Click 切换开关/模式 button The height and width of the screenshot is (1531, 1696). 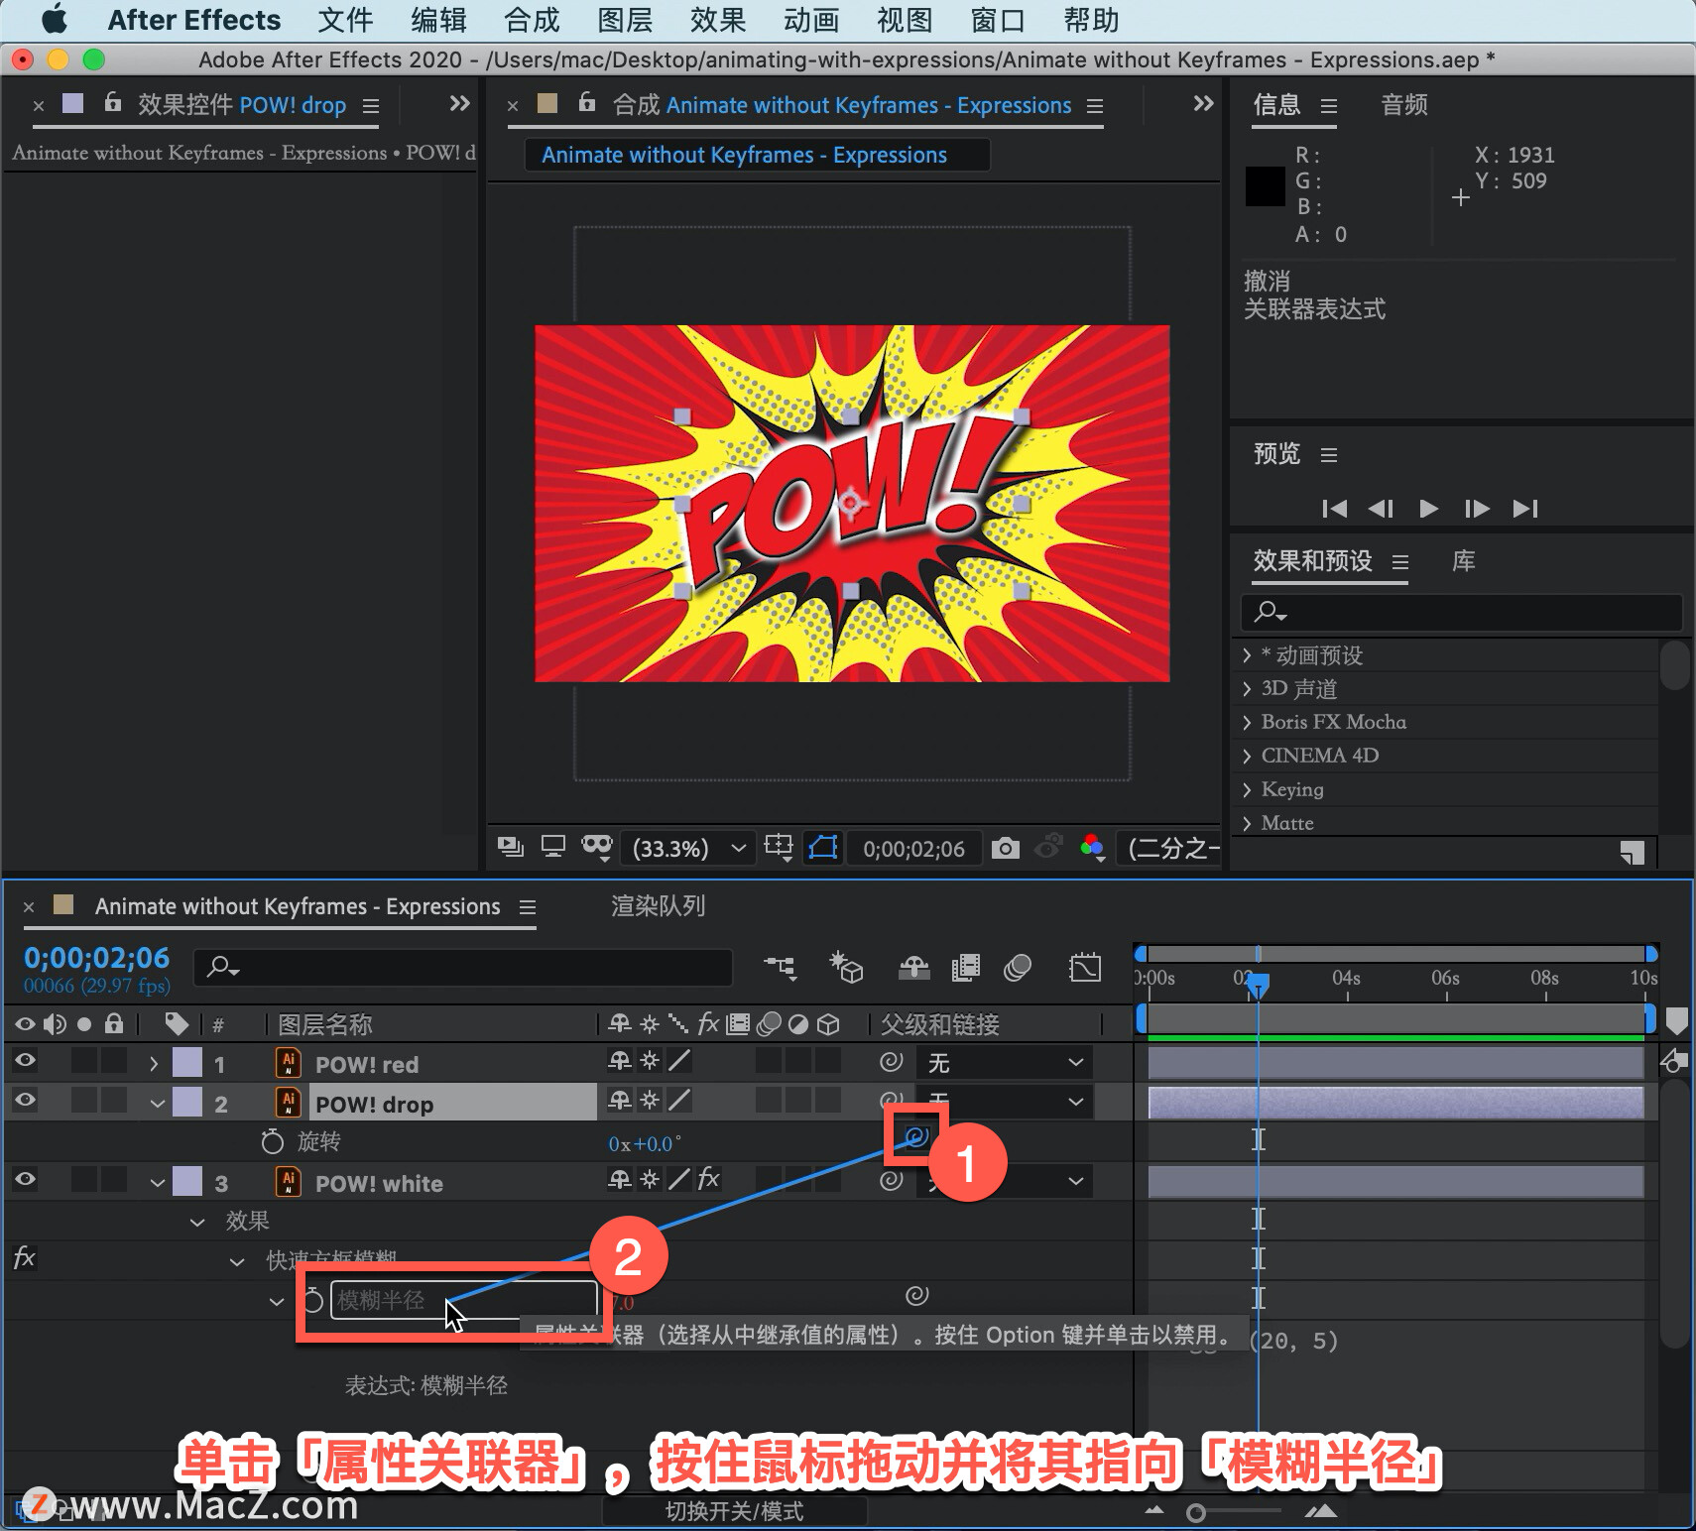pos(735,1511)
